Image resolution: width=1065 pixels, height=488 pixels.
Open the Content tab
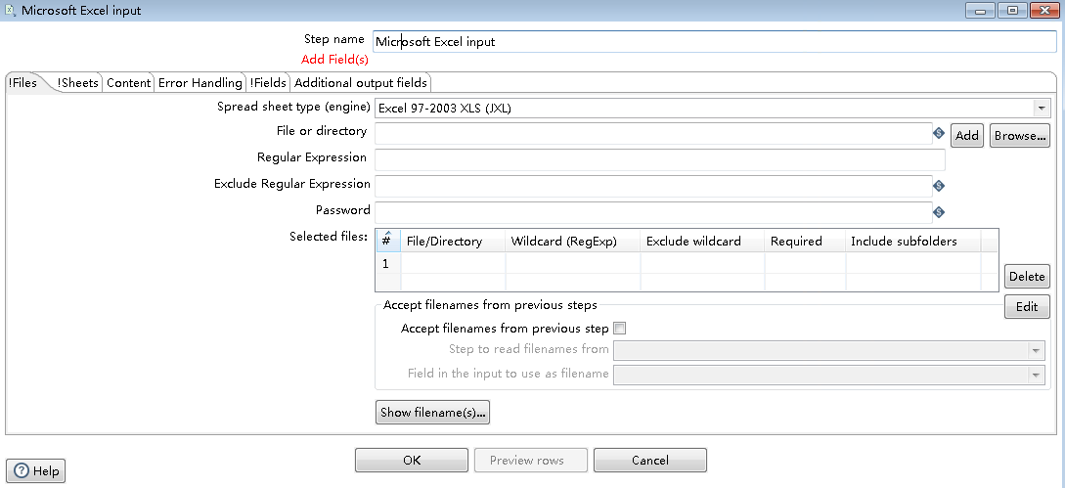[128, 83]
